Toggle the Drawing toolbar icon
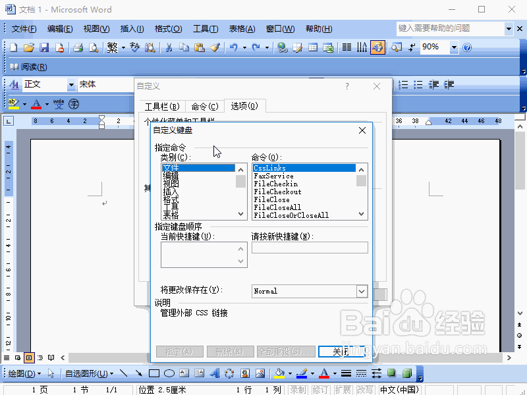 click(x=377, y=47)
